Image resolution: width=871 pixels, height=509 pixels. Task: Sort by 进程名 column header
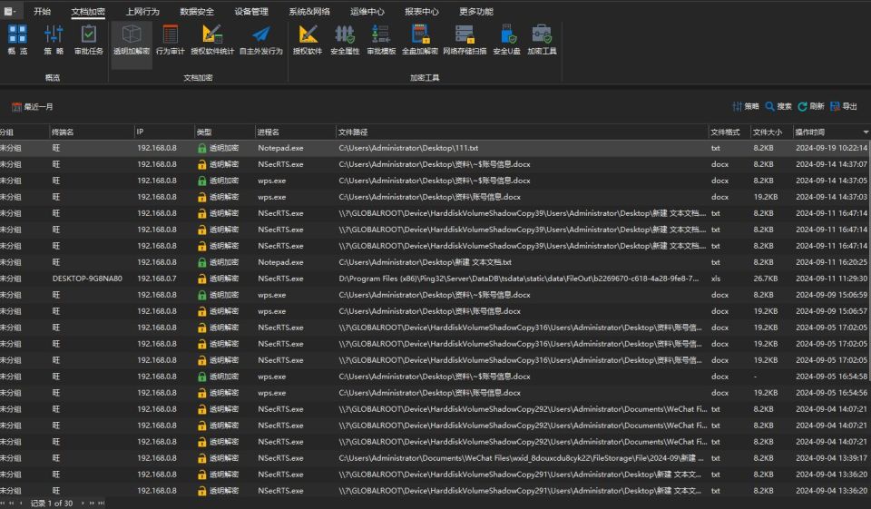(x=295, y=132)
